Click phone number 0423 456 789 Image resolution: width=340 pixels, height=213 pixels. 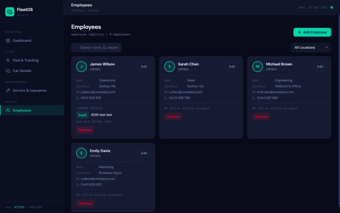(180, 98)
